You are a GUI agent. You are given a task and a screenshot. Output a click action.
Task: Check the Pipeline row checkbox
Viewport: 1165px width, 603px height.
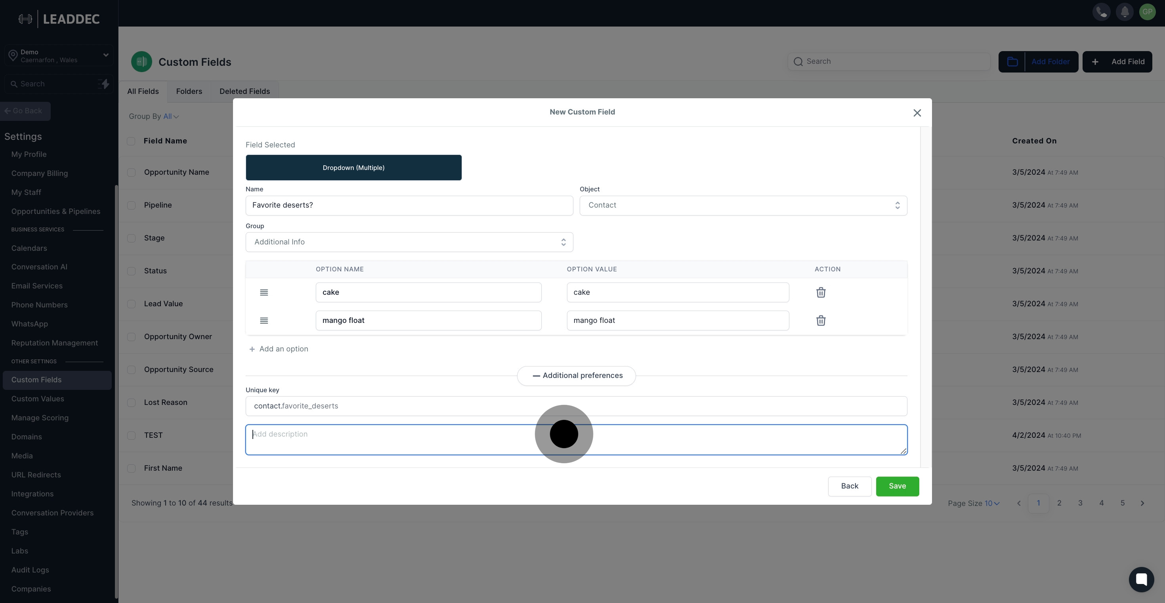pos(131,205)
